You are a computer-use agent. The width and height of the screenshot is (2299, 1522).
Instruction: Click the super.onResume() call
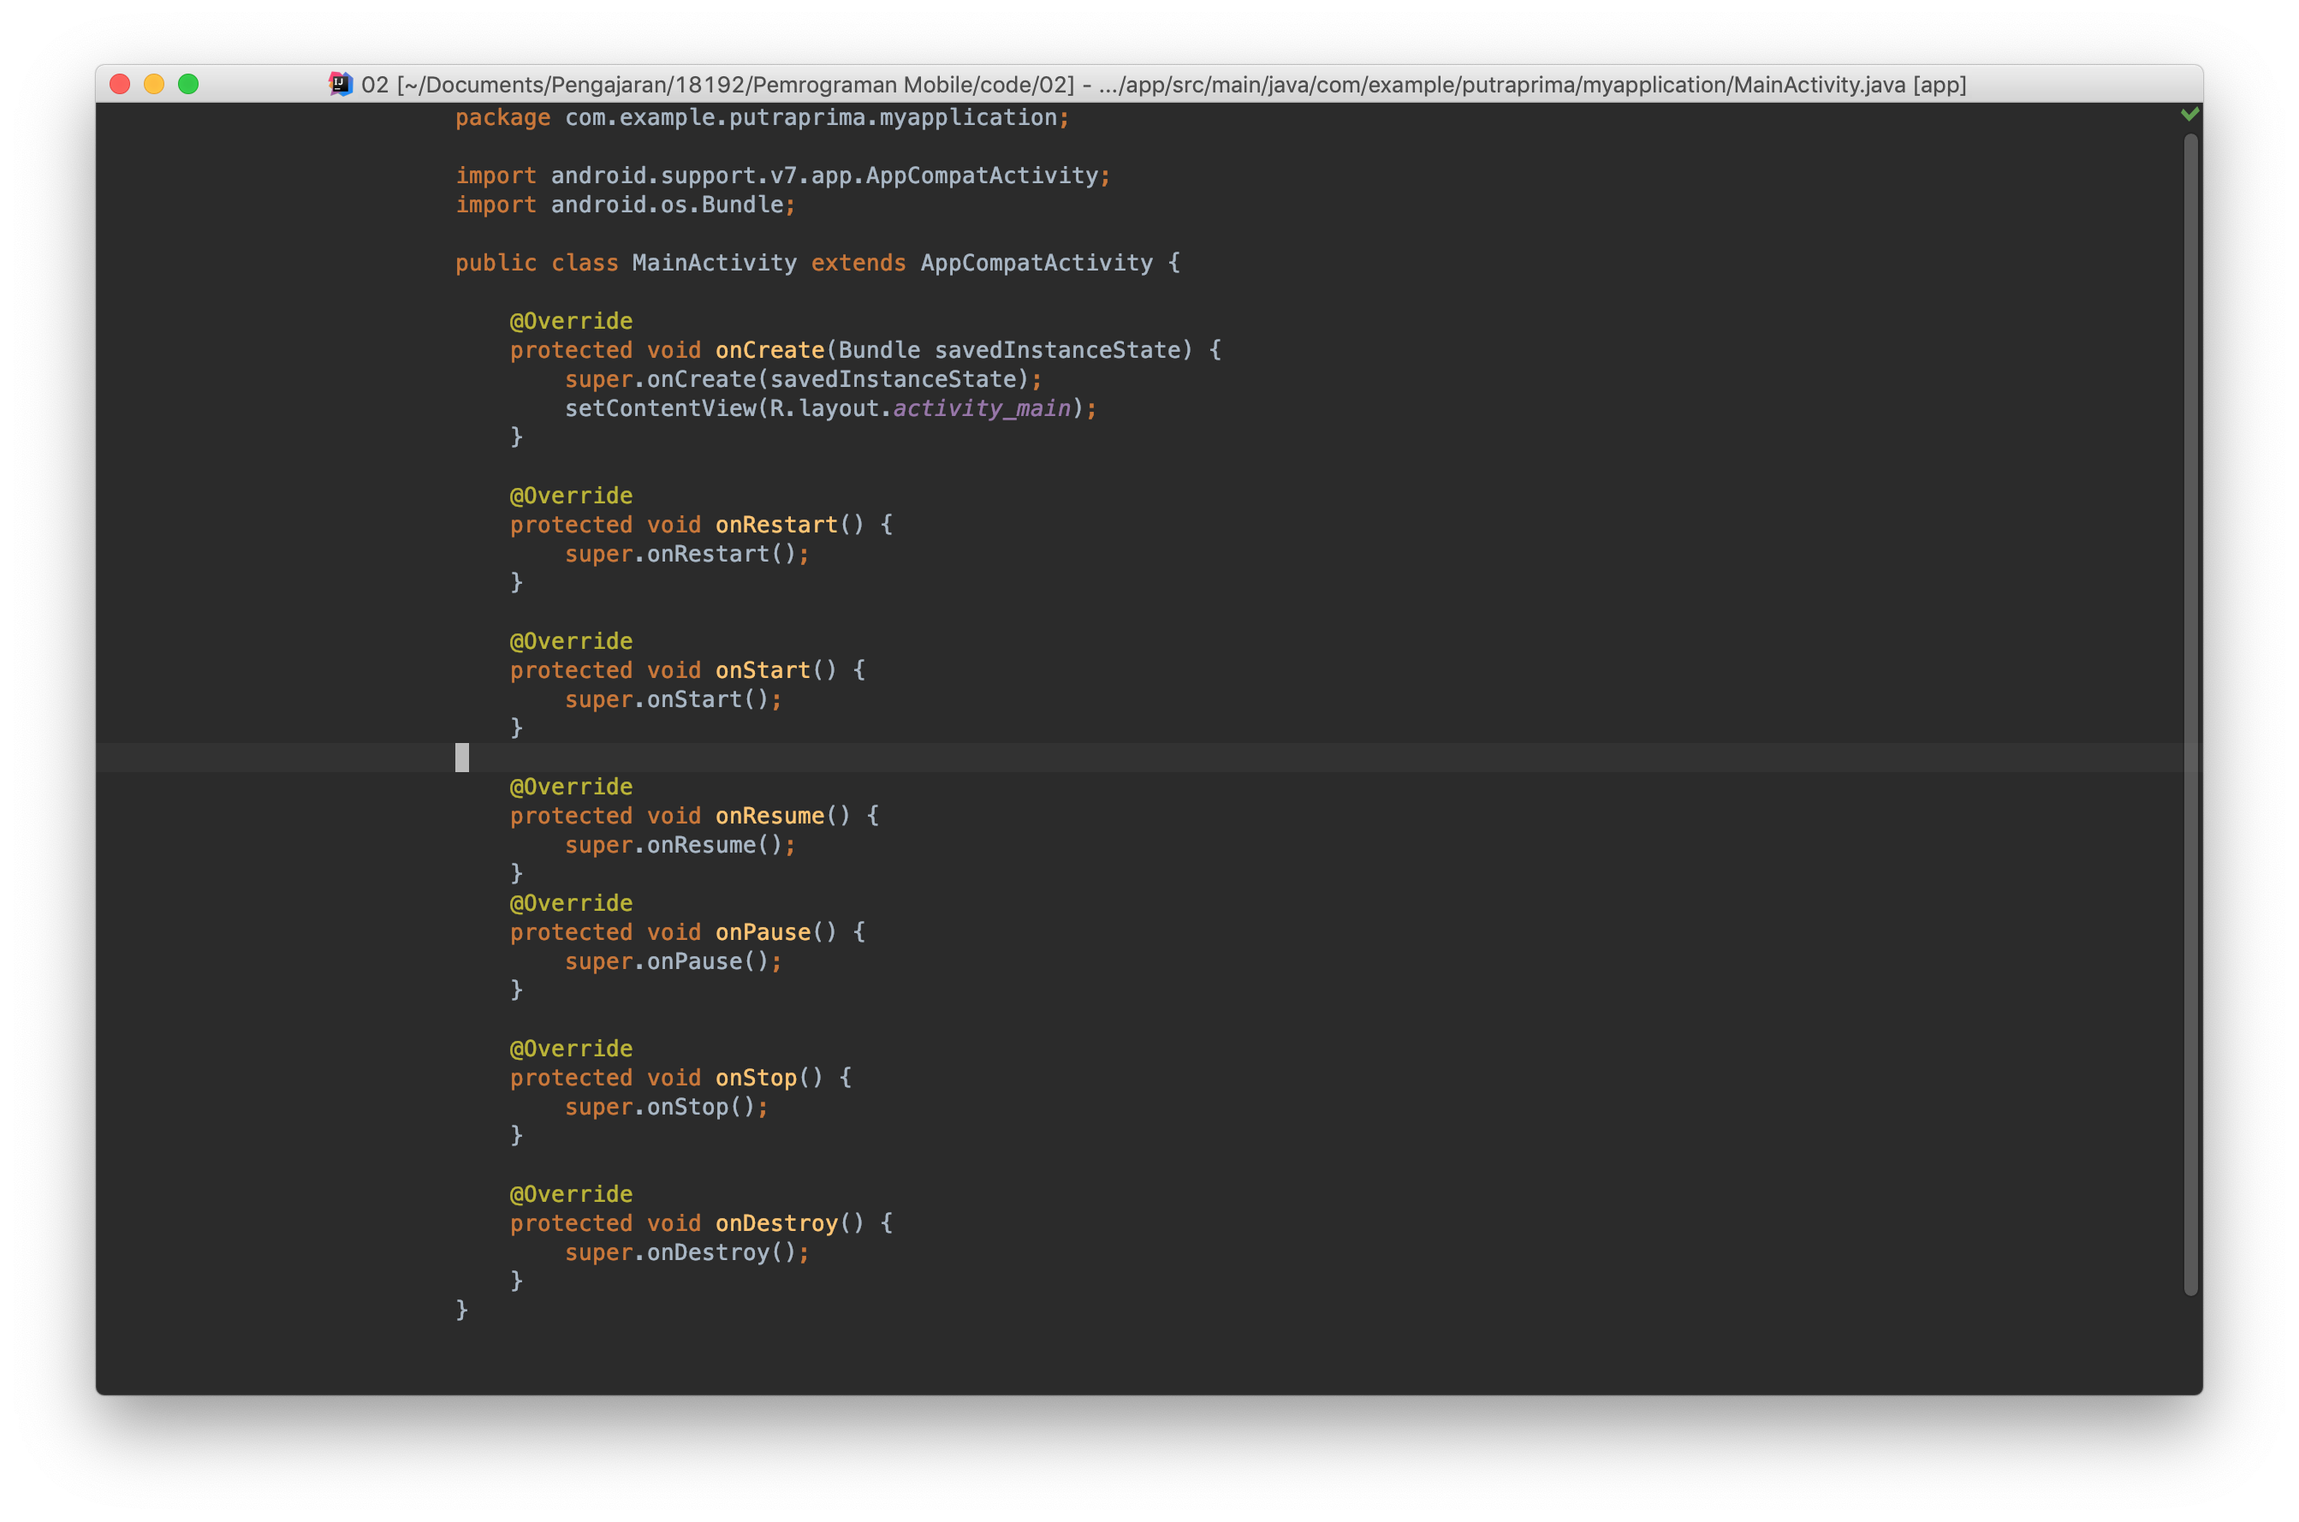coord(680,846)
